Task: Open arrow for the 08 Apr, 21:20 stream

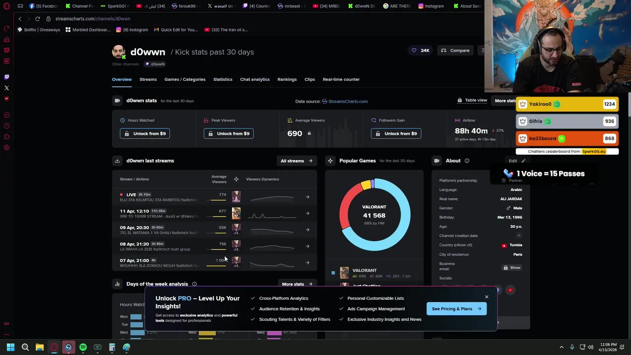Action: pos(307,246)
